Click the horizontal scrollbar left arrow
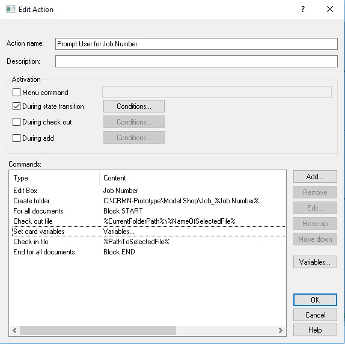The image size is (345, 344). [x=14, y=330]
